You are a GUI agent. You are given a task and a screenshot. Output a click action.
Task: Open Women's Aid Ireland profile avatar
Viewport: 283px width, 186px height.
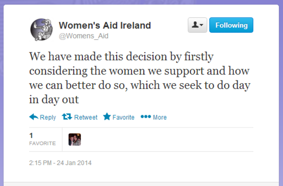coord(41,30)
